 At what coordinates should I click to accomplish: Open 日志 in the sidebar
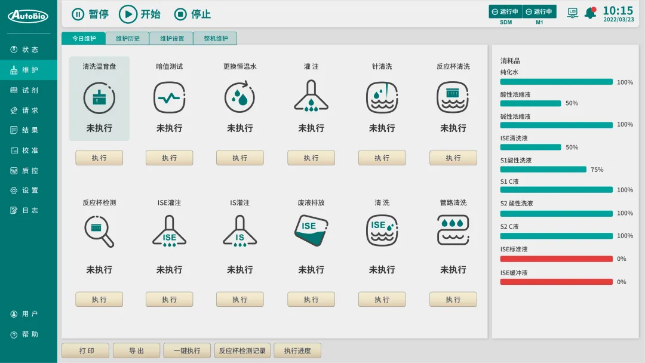[29, 211]
